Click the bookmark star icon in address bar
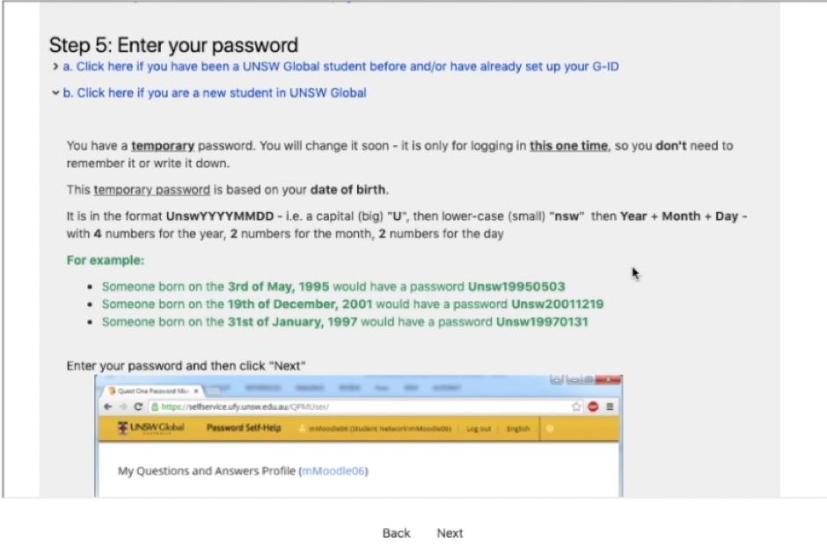The width and height of the screenshot is (827, 549). pos(577,407)
